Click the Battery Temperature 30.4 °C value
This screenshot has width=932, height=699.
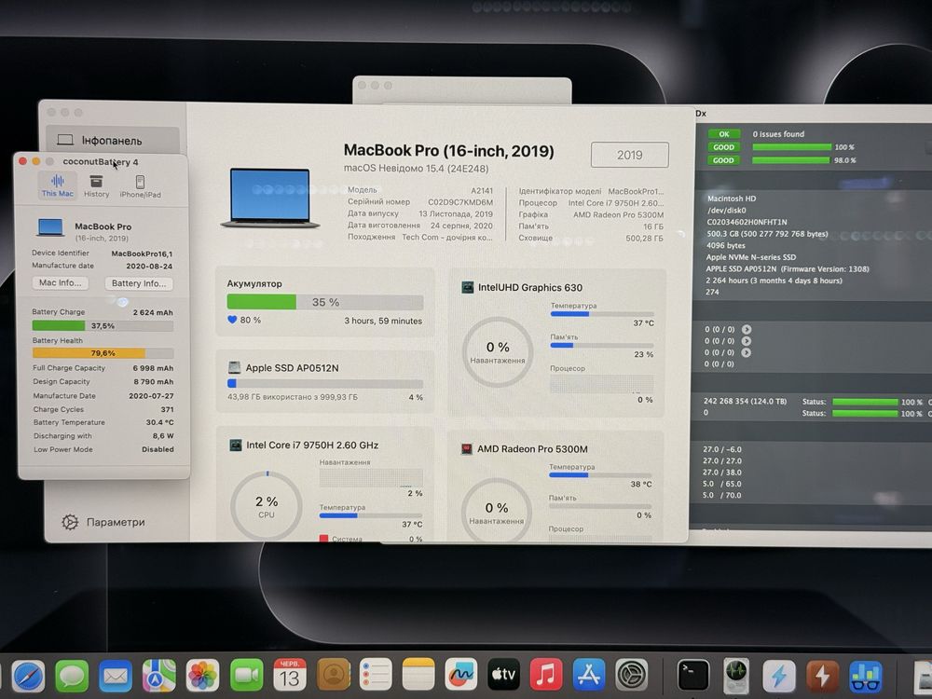pyautogui.click(x=160, y=422)
